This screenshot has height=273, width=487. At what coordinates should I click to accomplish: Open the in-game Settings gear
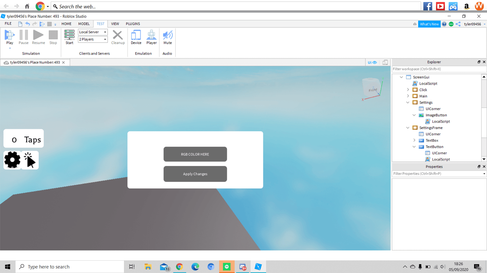[12, 160]
